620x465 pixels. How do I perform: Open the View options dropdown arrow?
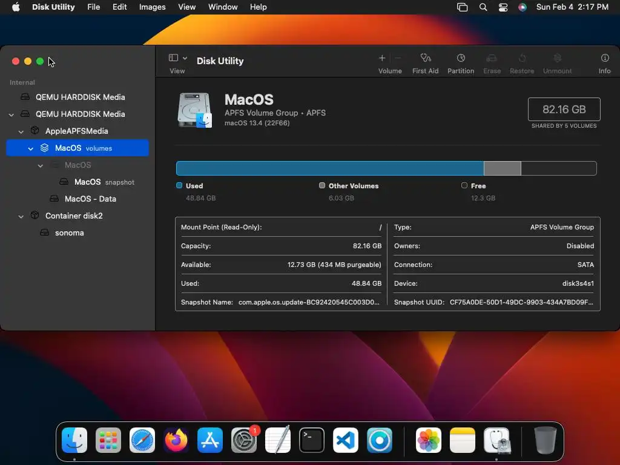click(185, 58)
